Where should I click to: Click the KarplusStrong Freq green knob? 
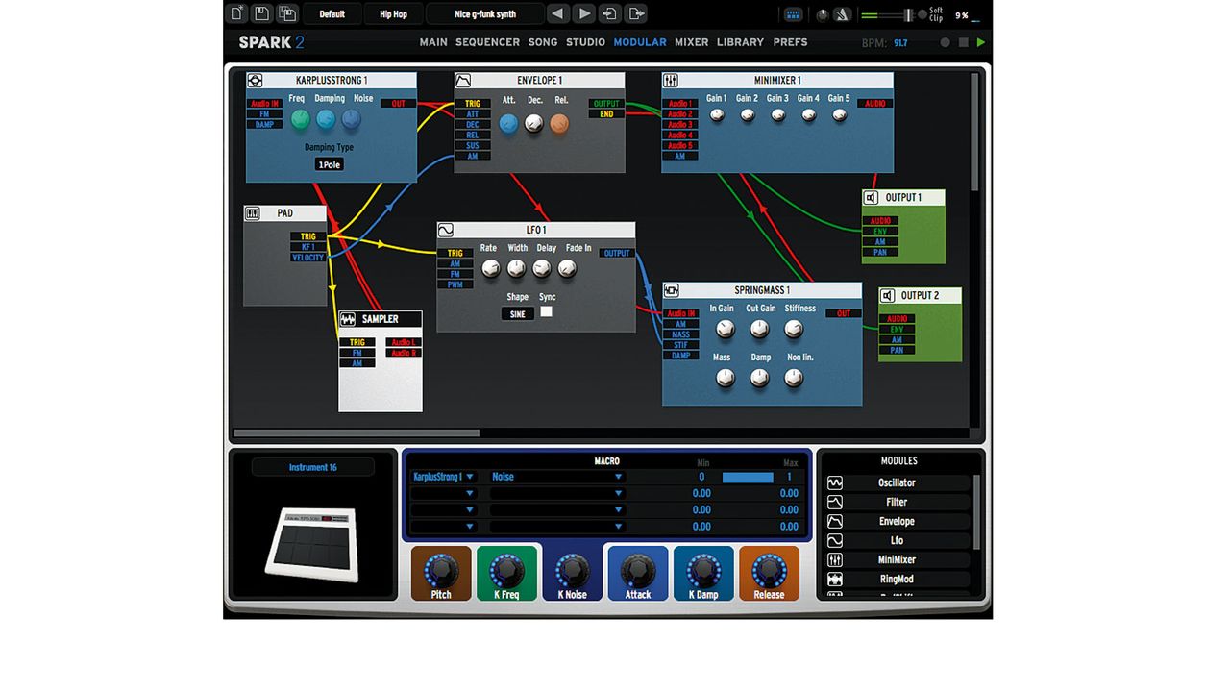coord(300,119)
